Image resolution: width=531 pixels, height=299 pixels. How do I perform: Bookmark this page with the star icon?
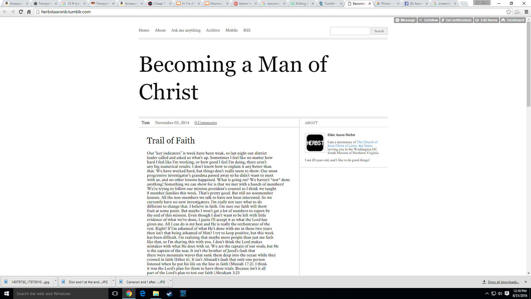point(509,12)
